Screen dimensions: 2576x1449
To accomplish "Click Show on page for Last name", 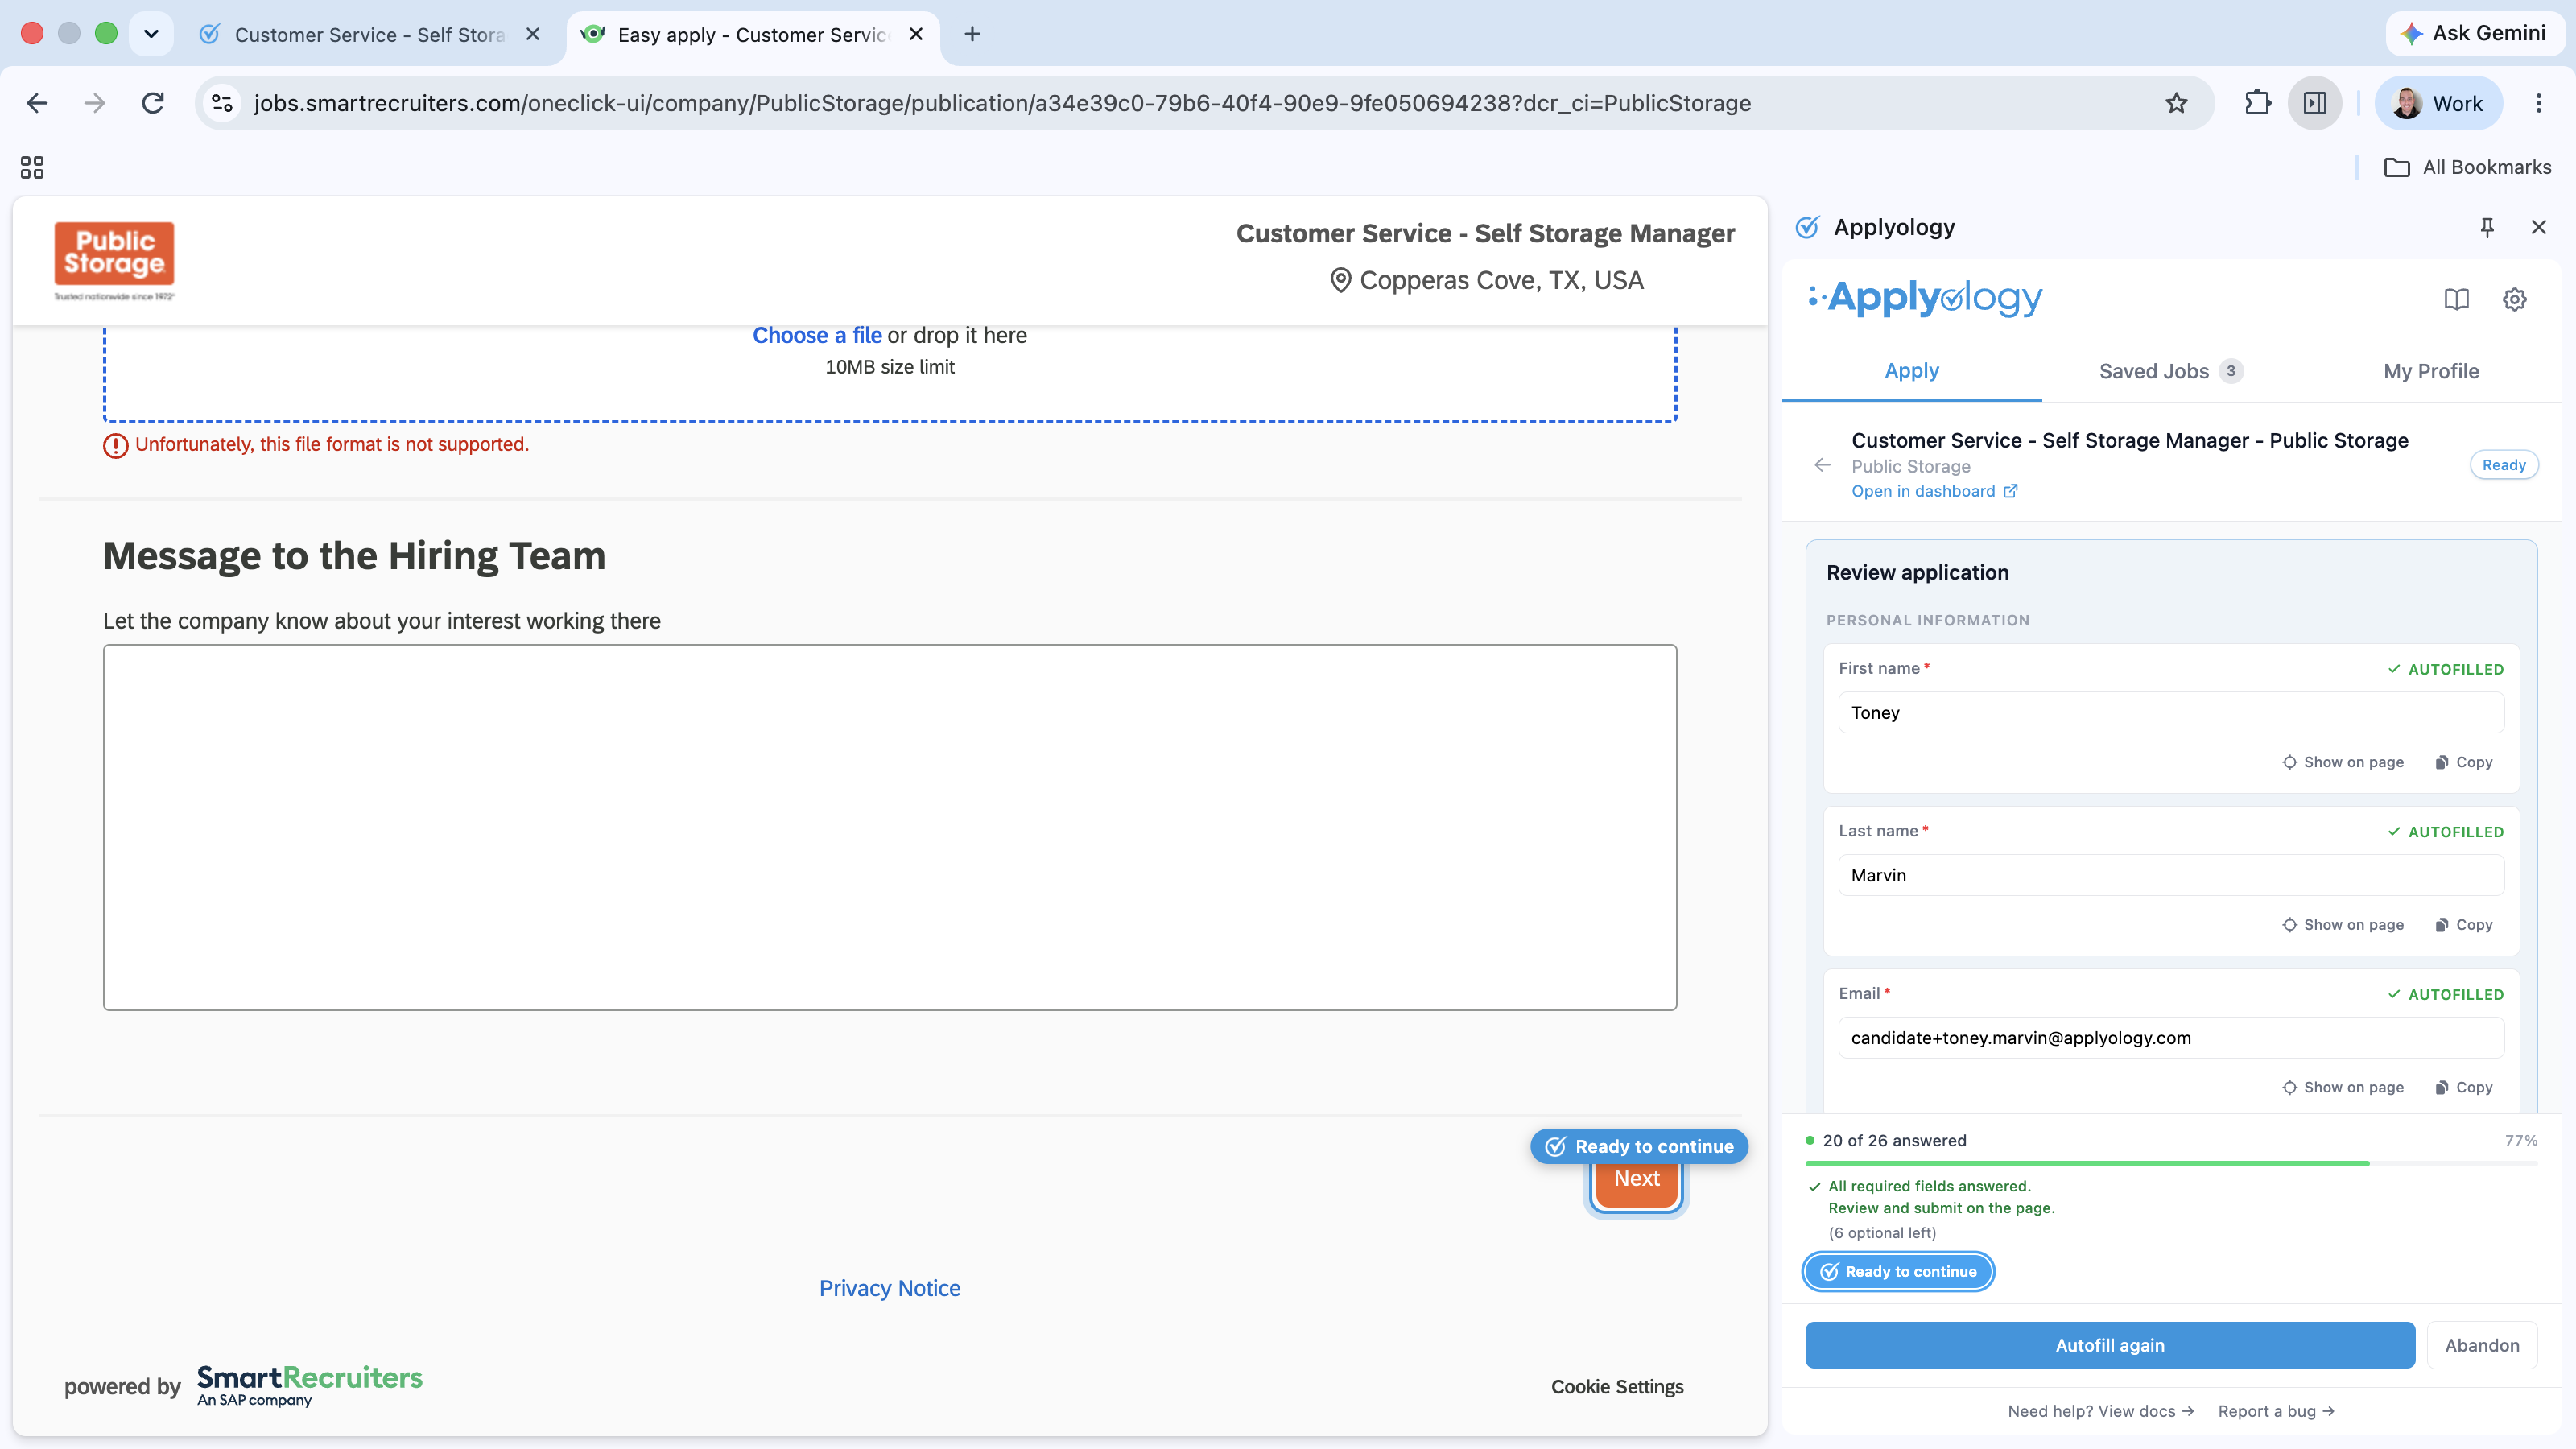I will tap(2343, 925).
